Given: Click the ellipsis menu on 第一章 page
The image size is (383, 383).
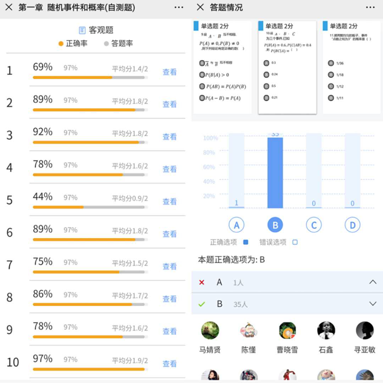Looking at the screenshot, I should click(179, 7).
